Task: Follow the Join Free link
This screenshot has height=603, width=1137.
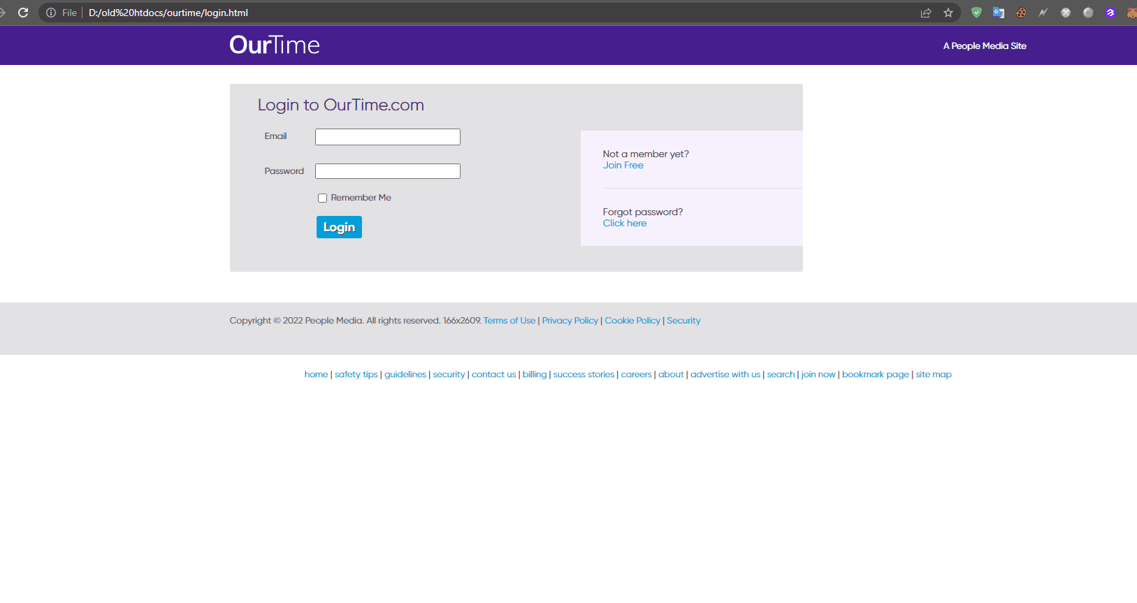Action: point(623,166)
